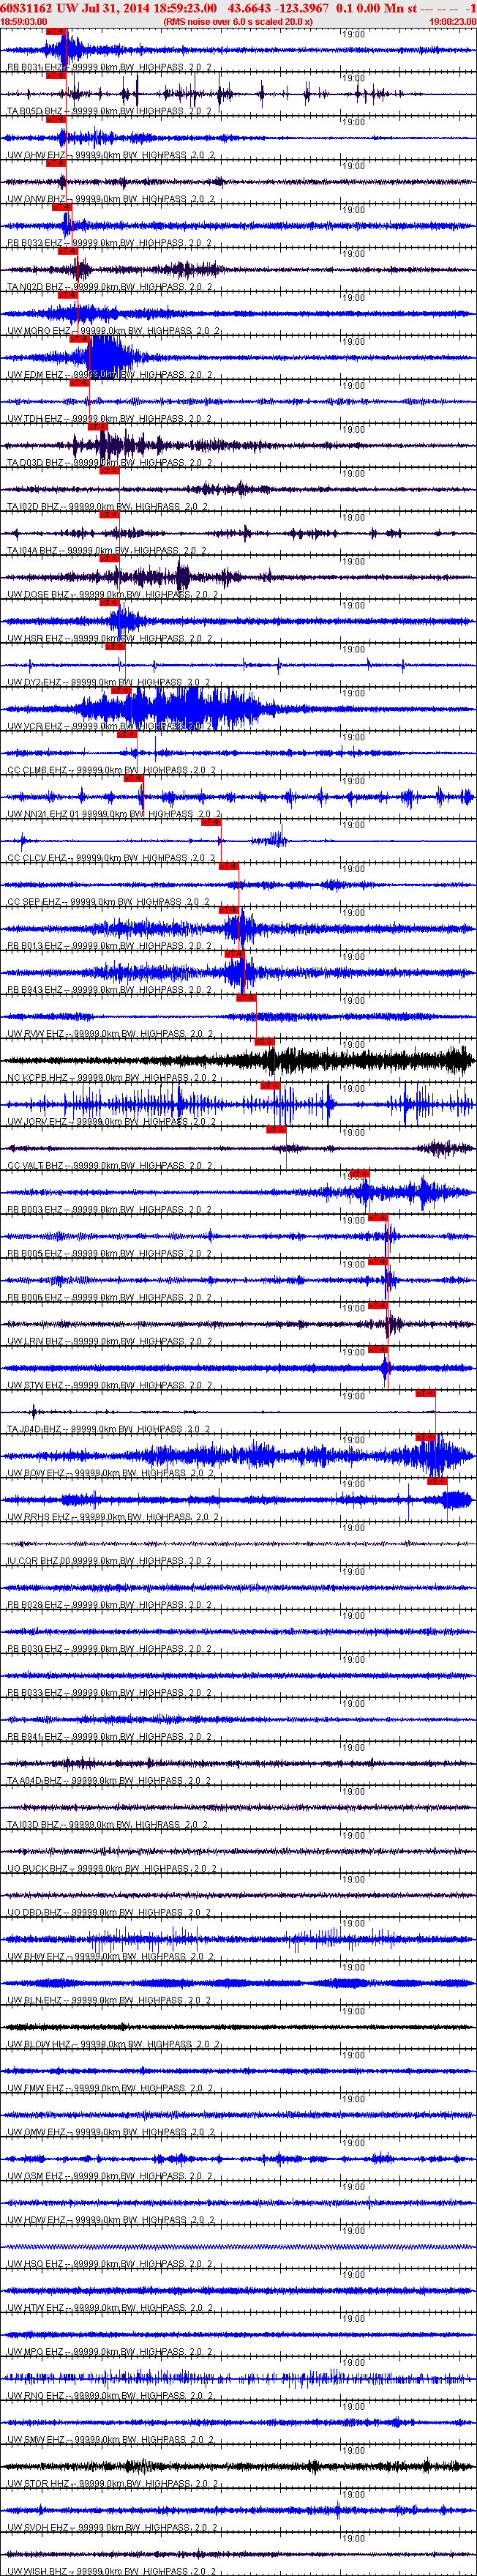
Task: Select the UW WISH BHZ station label
Action: click(x=111, y=2572)
